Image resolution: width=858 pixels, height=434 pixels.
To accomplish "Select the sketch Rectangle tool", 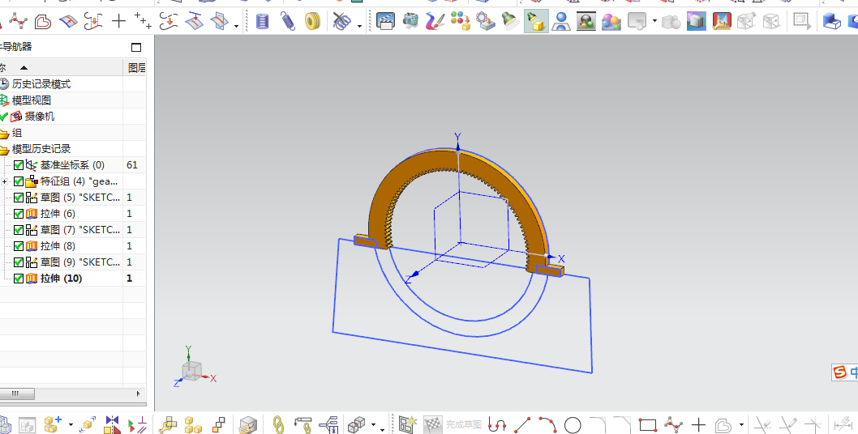I will [x=648, y=424].
